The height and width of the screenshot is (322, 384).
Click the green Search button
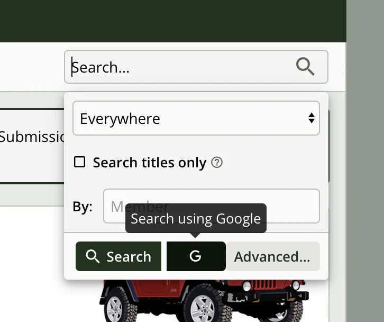[x=118, y=256]
